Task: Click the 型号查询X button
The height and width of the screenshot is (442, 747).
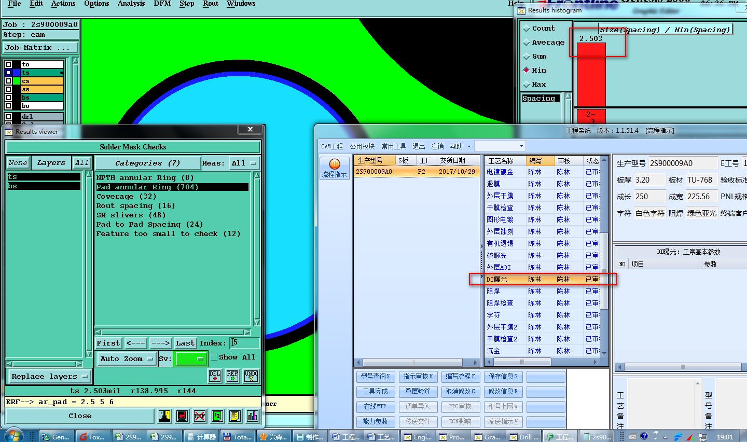Action: 376,376
